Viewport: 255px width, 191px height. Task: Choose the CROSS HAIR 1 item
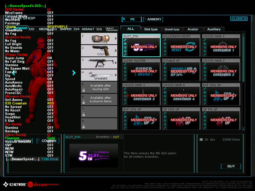point(221,46)
